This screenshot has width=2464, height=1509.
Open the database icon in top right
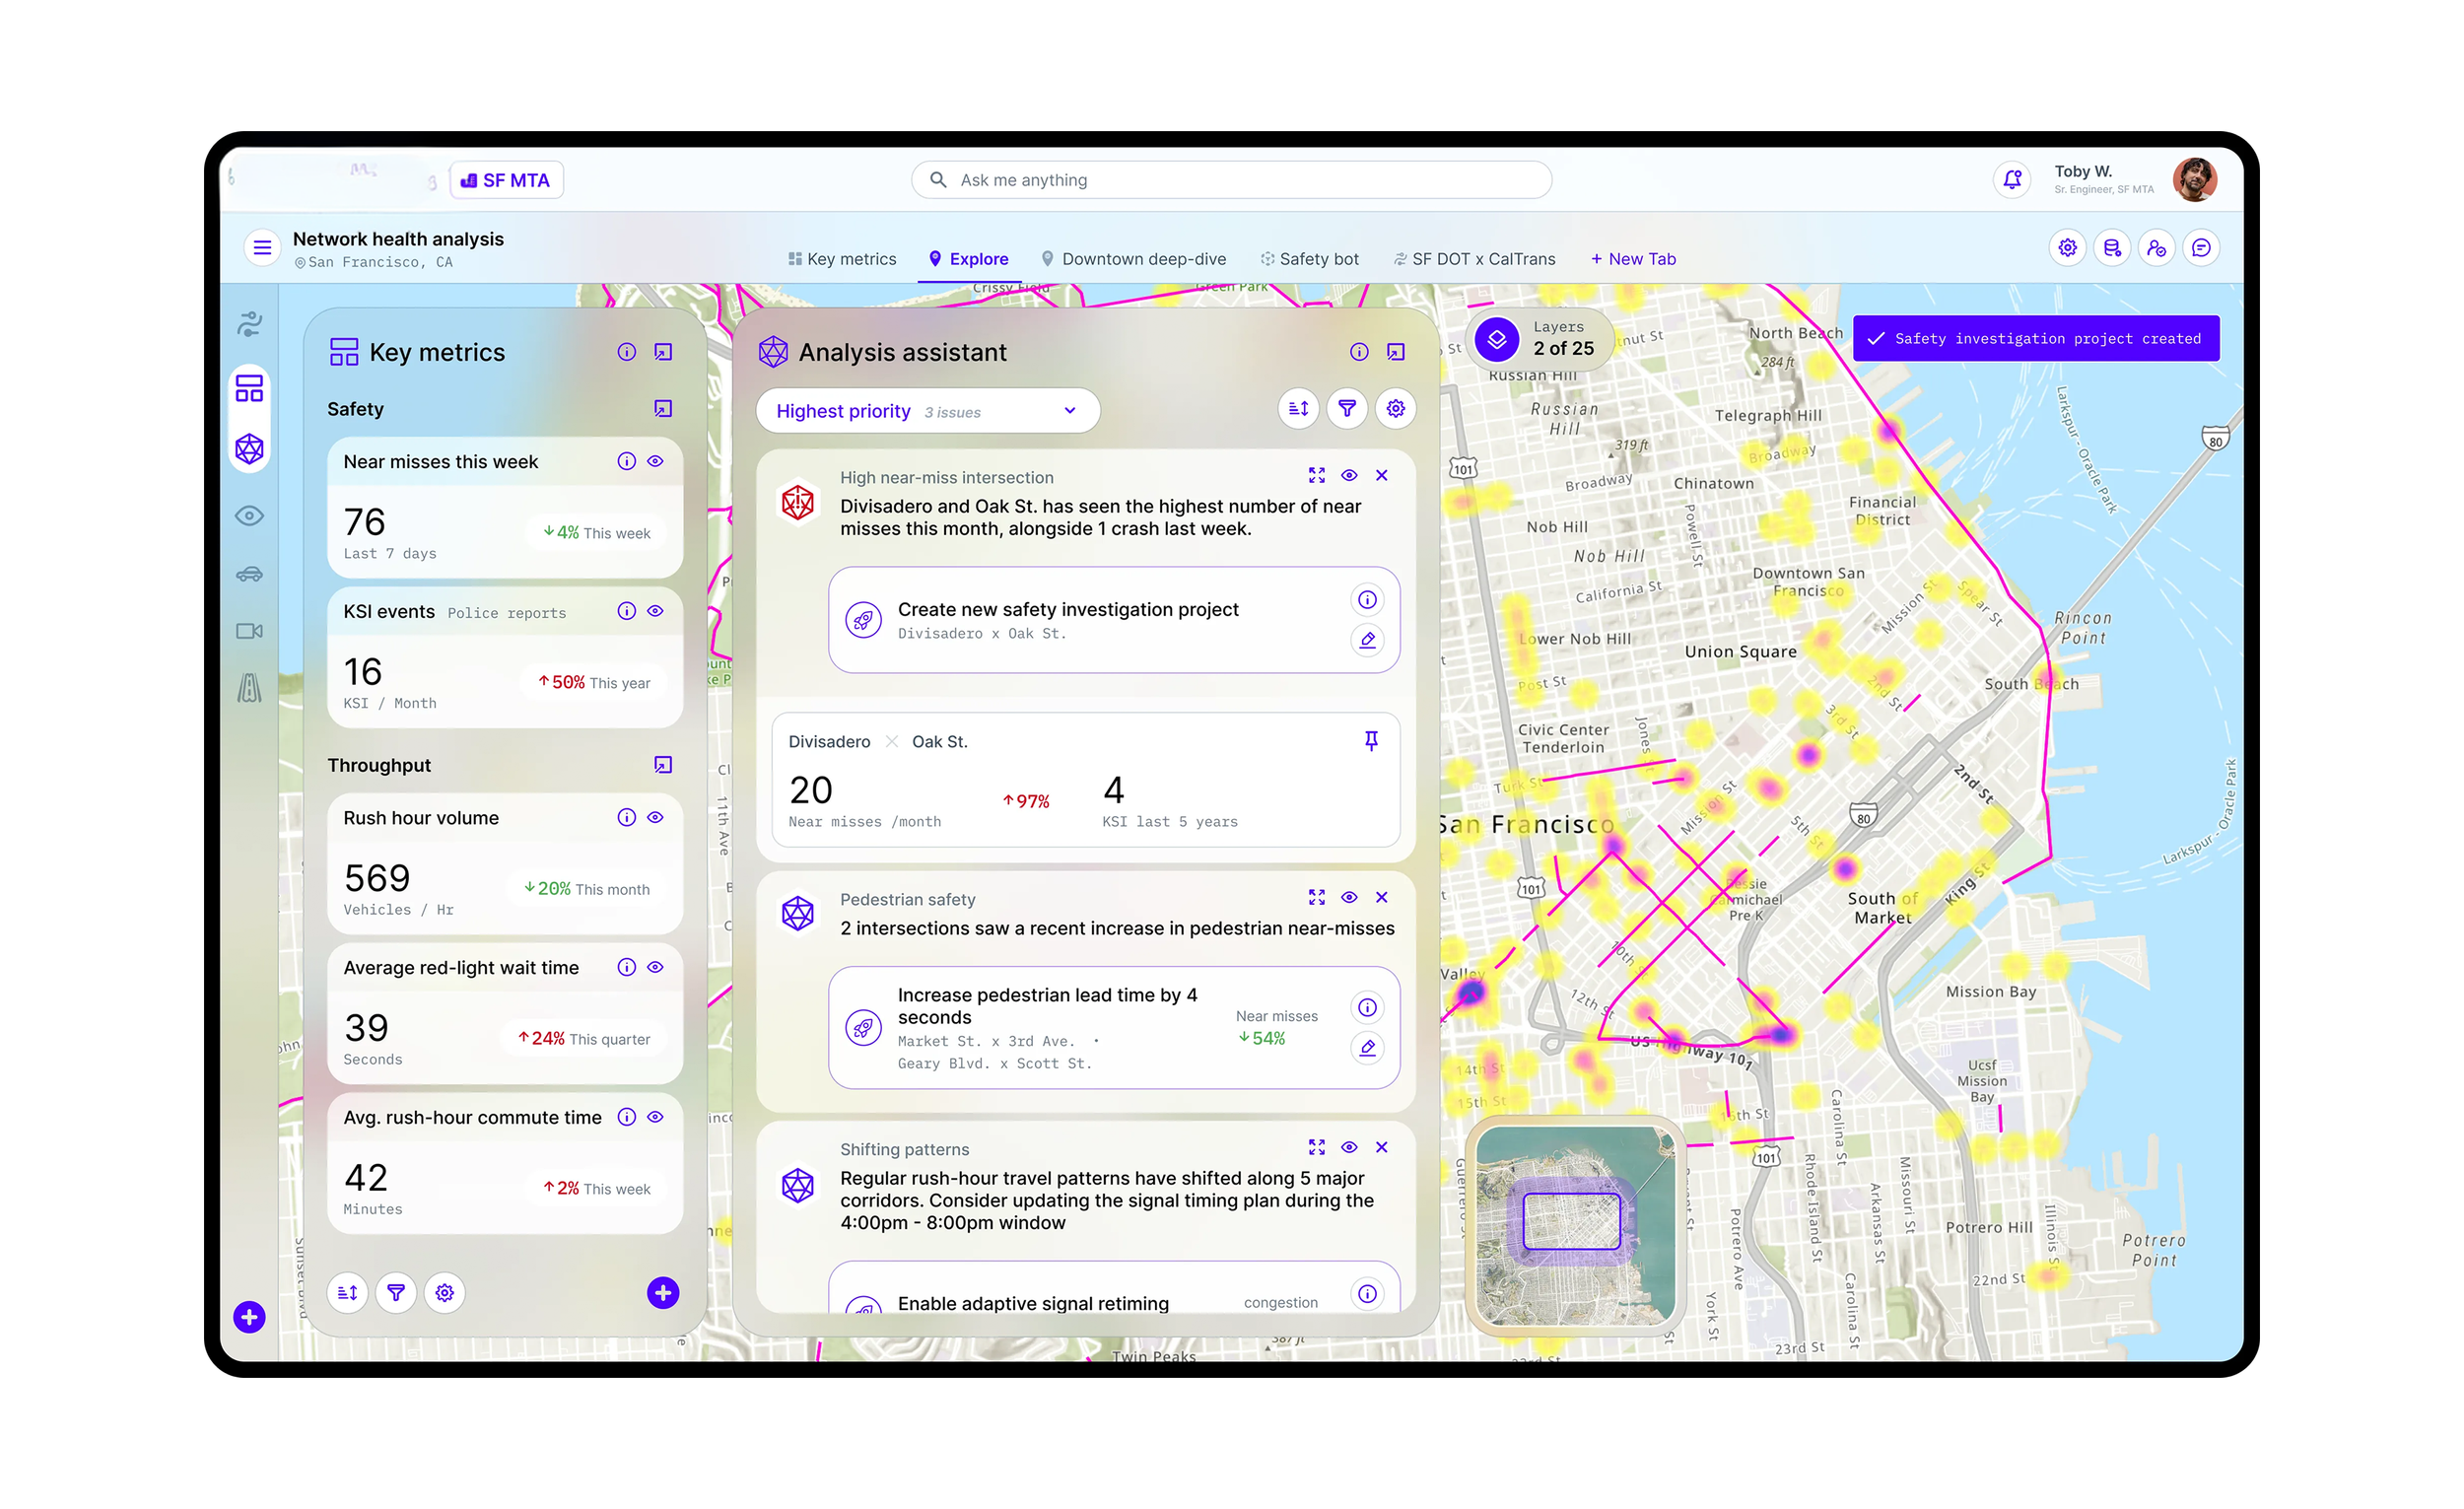tap(2112, 248)
